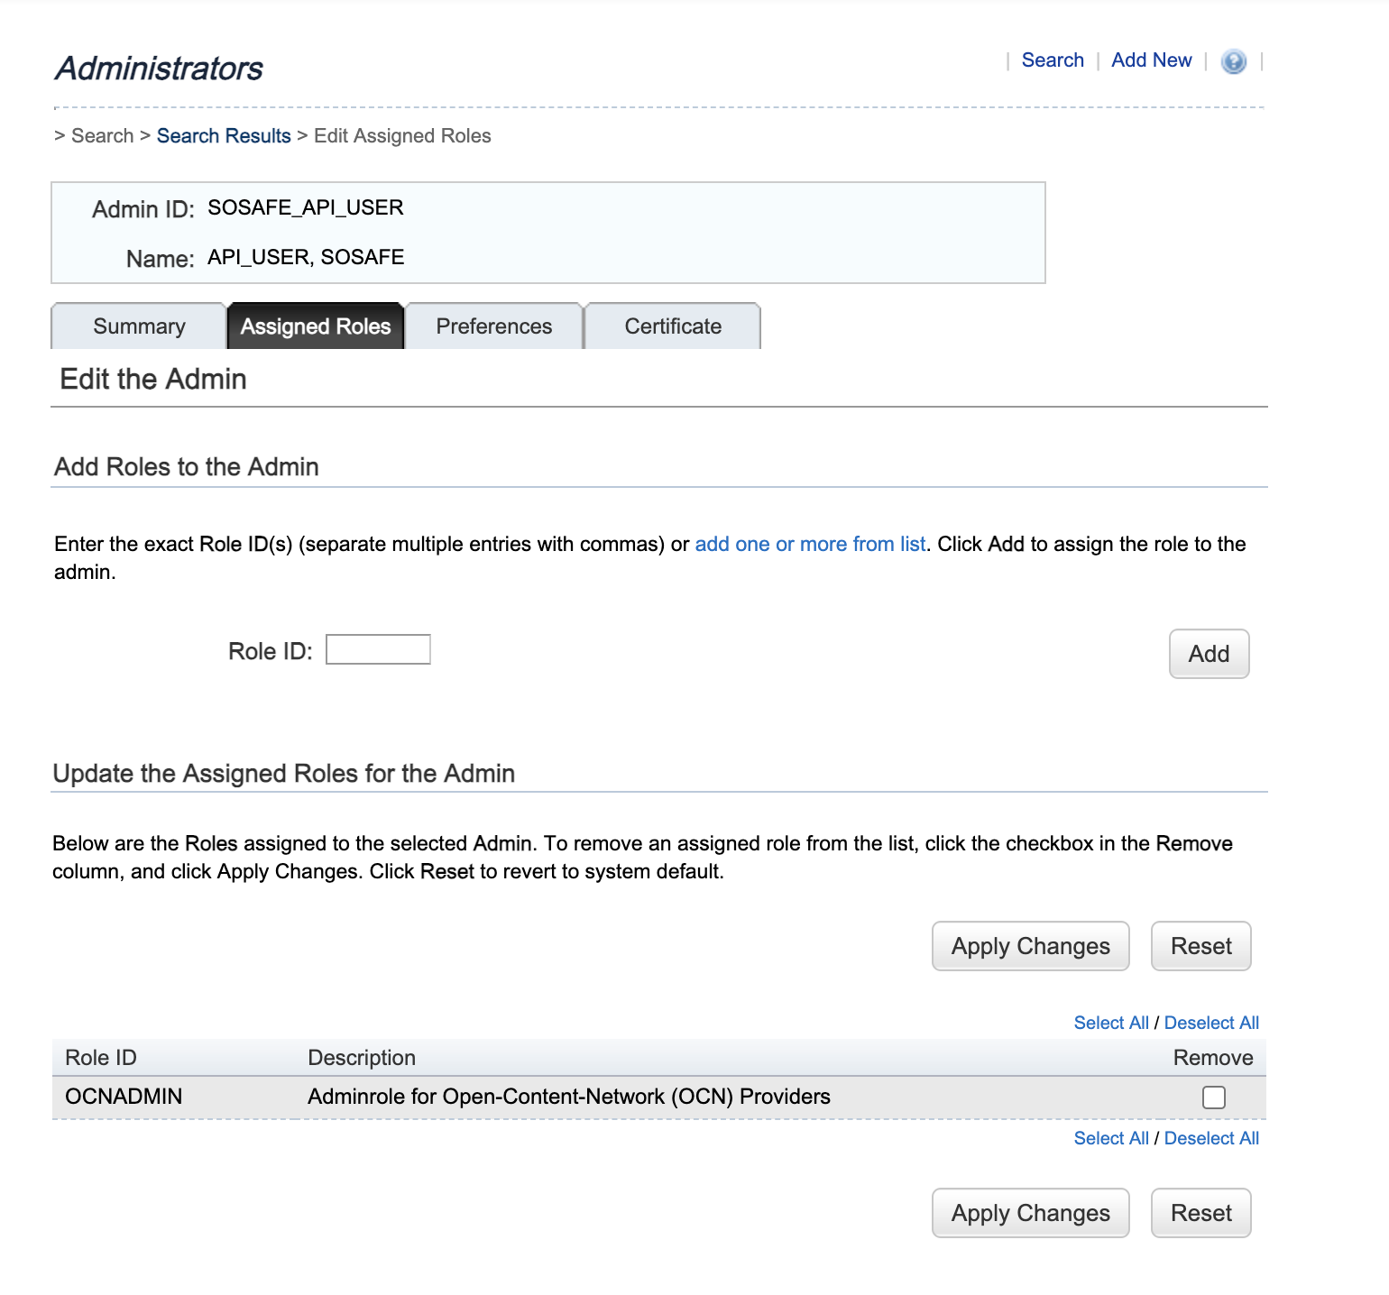
Task: Click Select All above the roles table
Action: [x=1110, y=1023]
